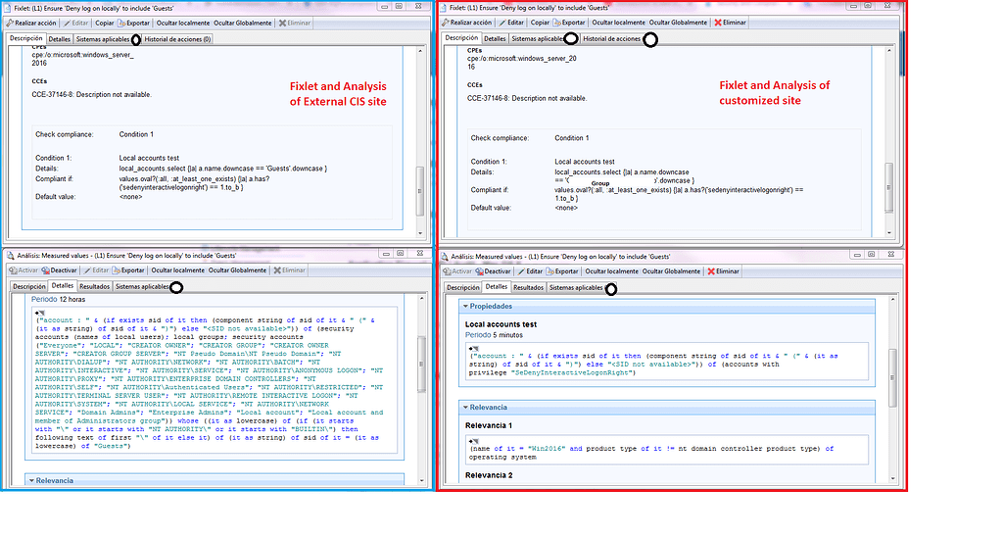The width and height of the screenshot is (1003, 537).
Task: Open Descripción tab in the left Fixlet window
Action: [x=26, y=38]
